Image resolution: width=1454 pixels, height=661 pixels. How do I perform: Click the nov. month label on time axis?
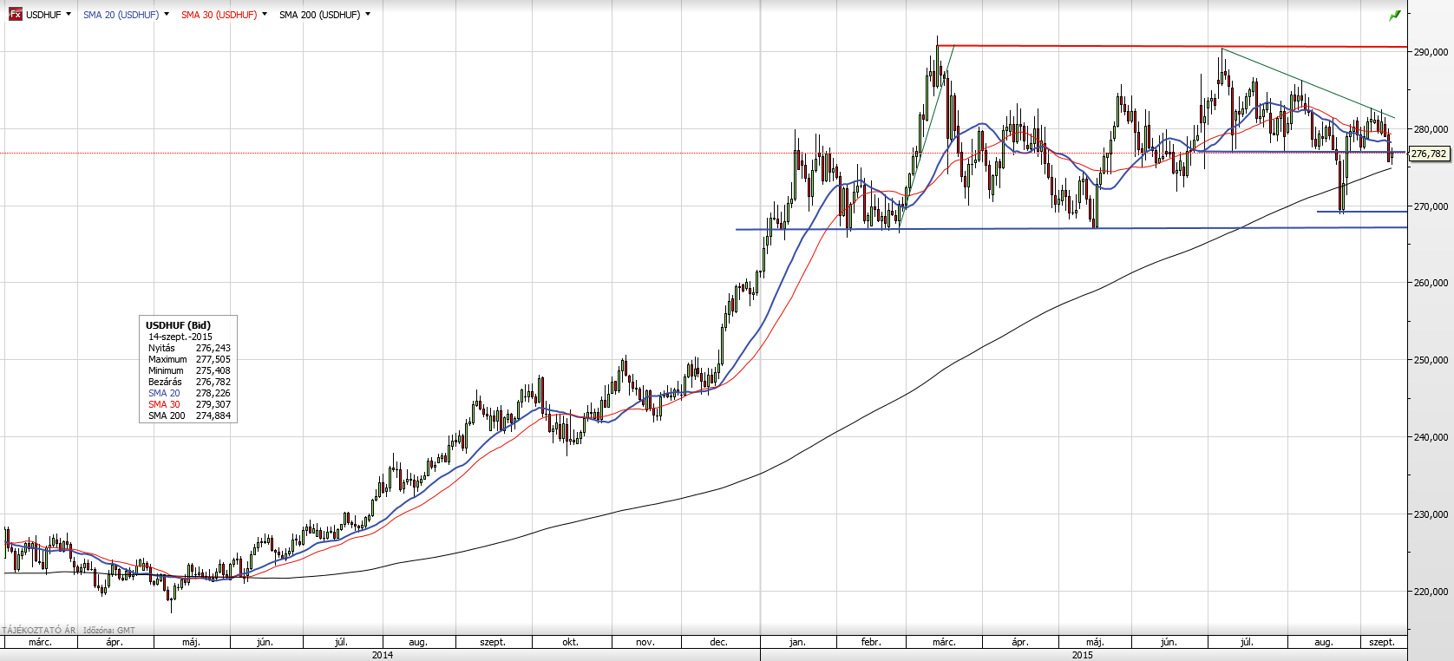click(645, 642)
